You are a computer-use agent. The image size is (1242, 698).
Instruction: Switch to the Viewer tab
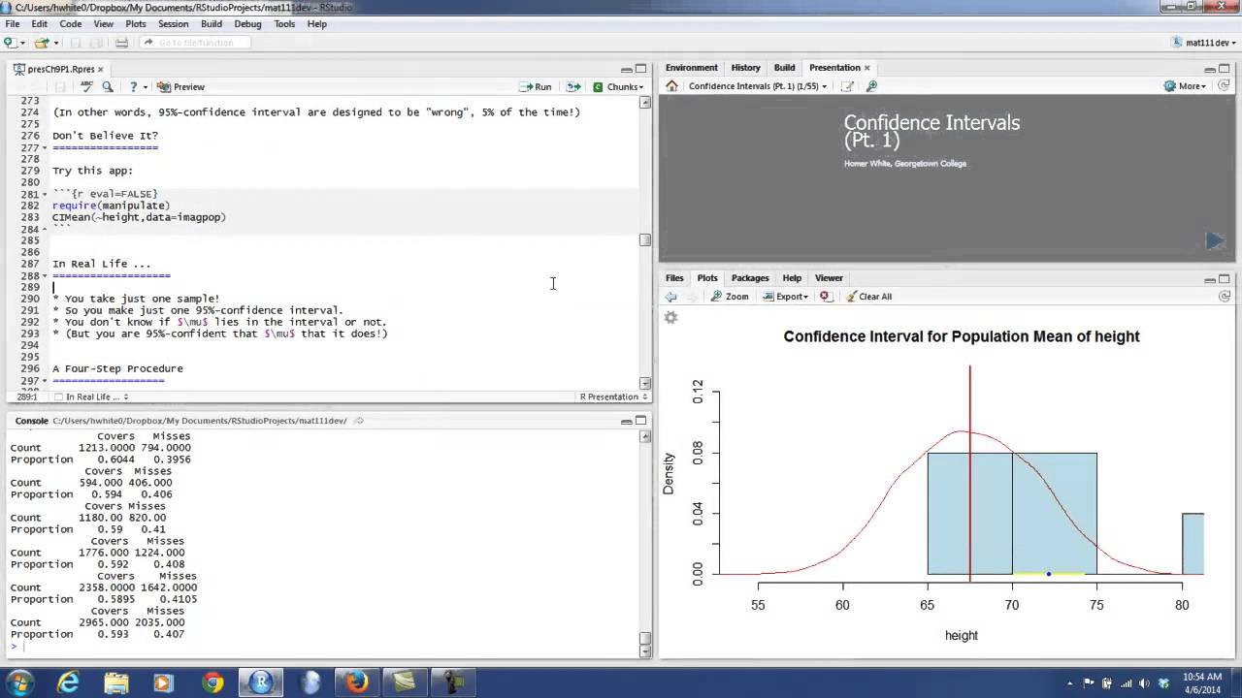click(x=829, y=278)
